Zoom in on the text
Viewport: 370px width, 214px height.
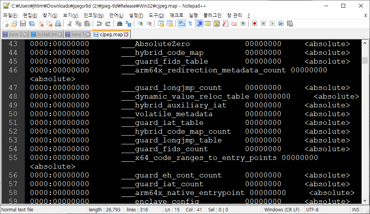coord(140,24)
